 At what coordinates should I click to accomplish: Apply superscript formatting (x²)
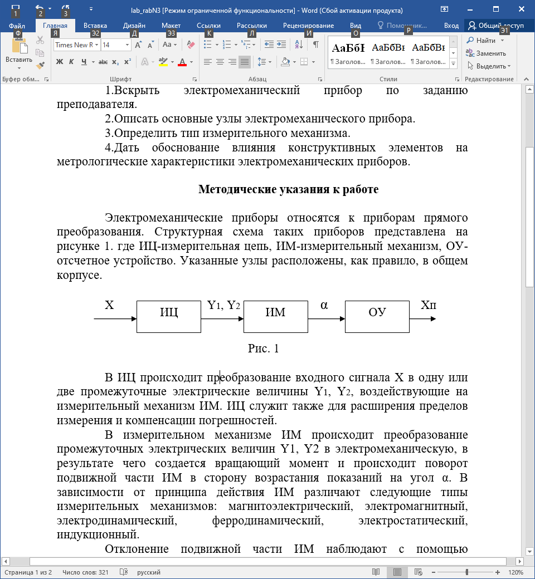tap(128, 62)
